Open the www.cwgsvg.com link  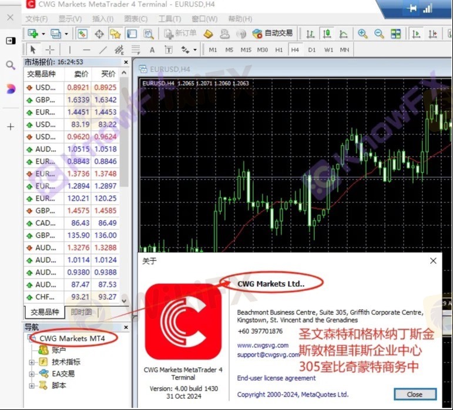[263, 345]
